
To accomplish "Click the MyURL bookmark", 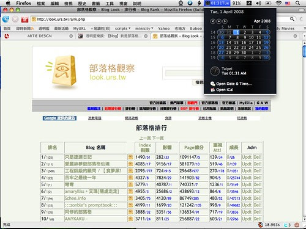I will tap(80, 29).
